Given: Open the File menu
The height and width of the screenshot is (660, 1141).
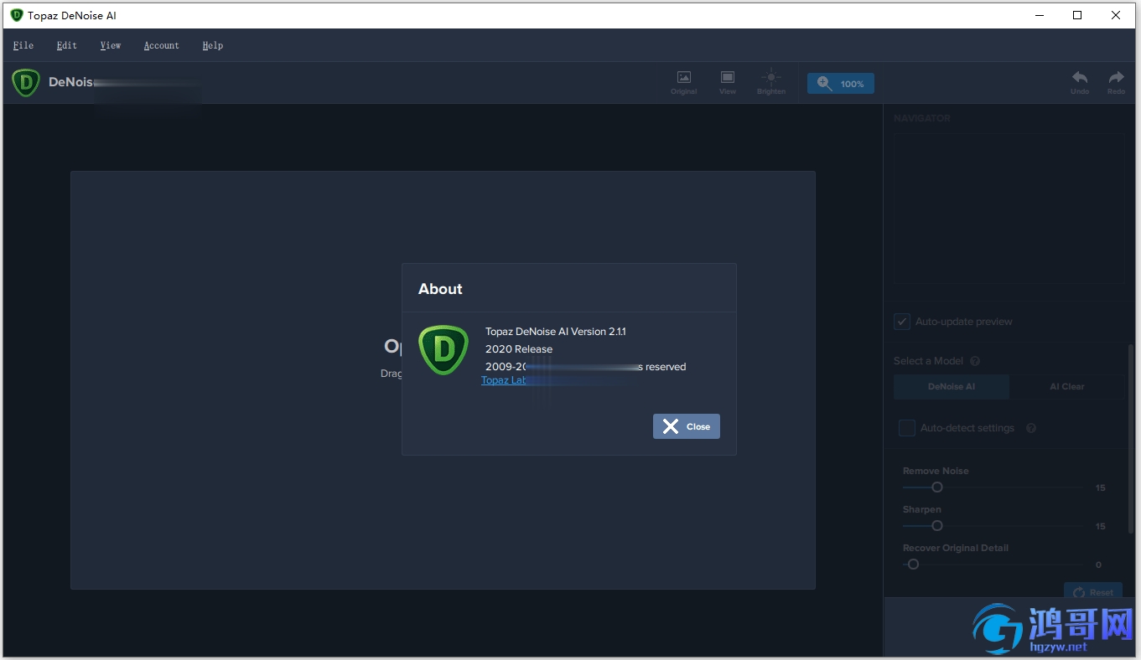Looking at the screenshot, I should tap(23, 45).
